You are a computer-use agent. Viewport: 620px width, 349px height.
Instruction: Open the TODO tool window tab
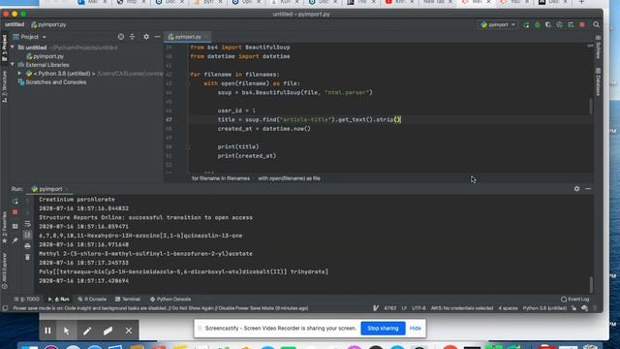[27, 300]
